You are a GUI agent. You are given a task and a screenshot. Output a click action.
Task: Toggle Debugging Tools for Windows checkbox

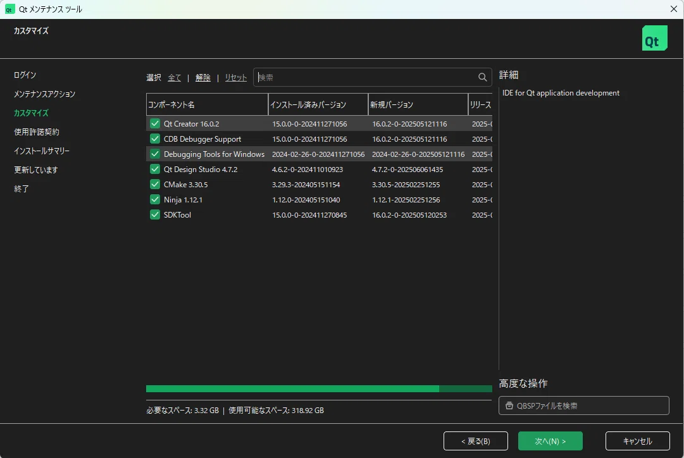pos(155,154)
